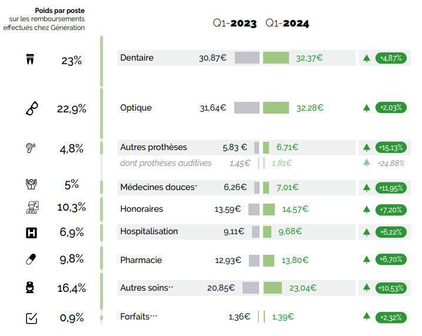The height and width of the screenshot is (336, 422).
Task: Click the Q1-2024 column header
Action: 287,24
